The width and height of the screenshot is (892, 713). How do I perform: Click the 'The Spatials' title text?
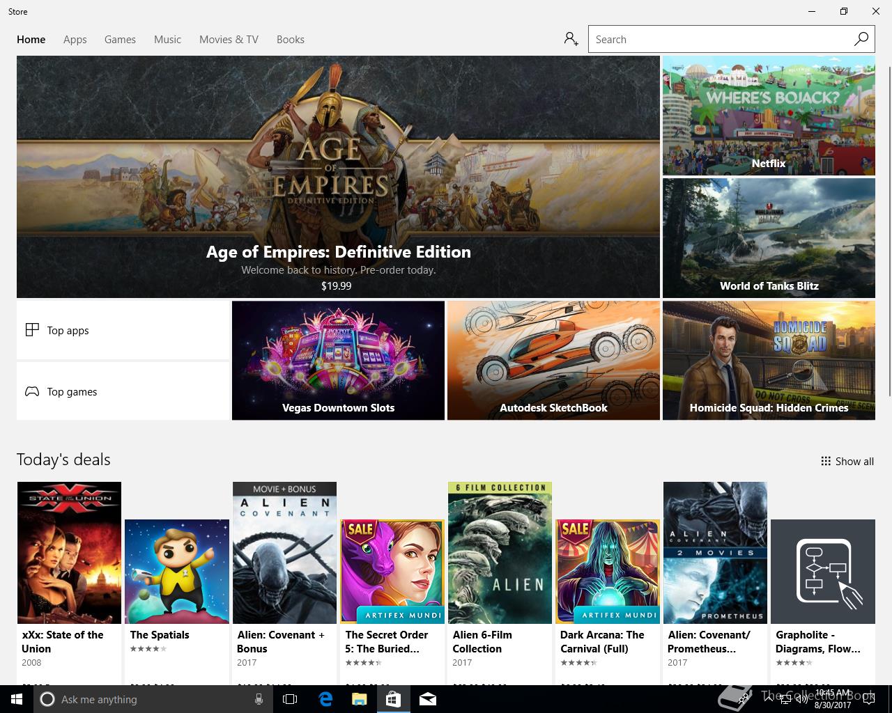click(160, 634)
